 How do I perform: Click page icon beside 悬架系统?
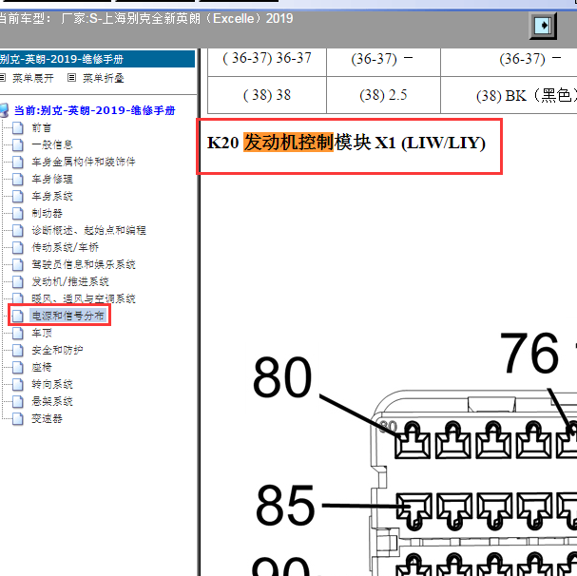click(x=17, y=402)
